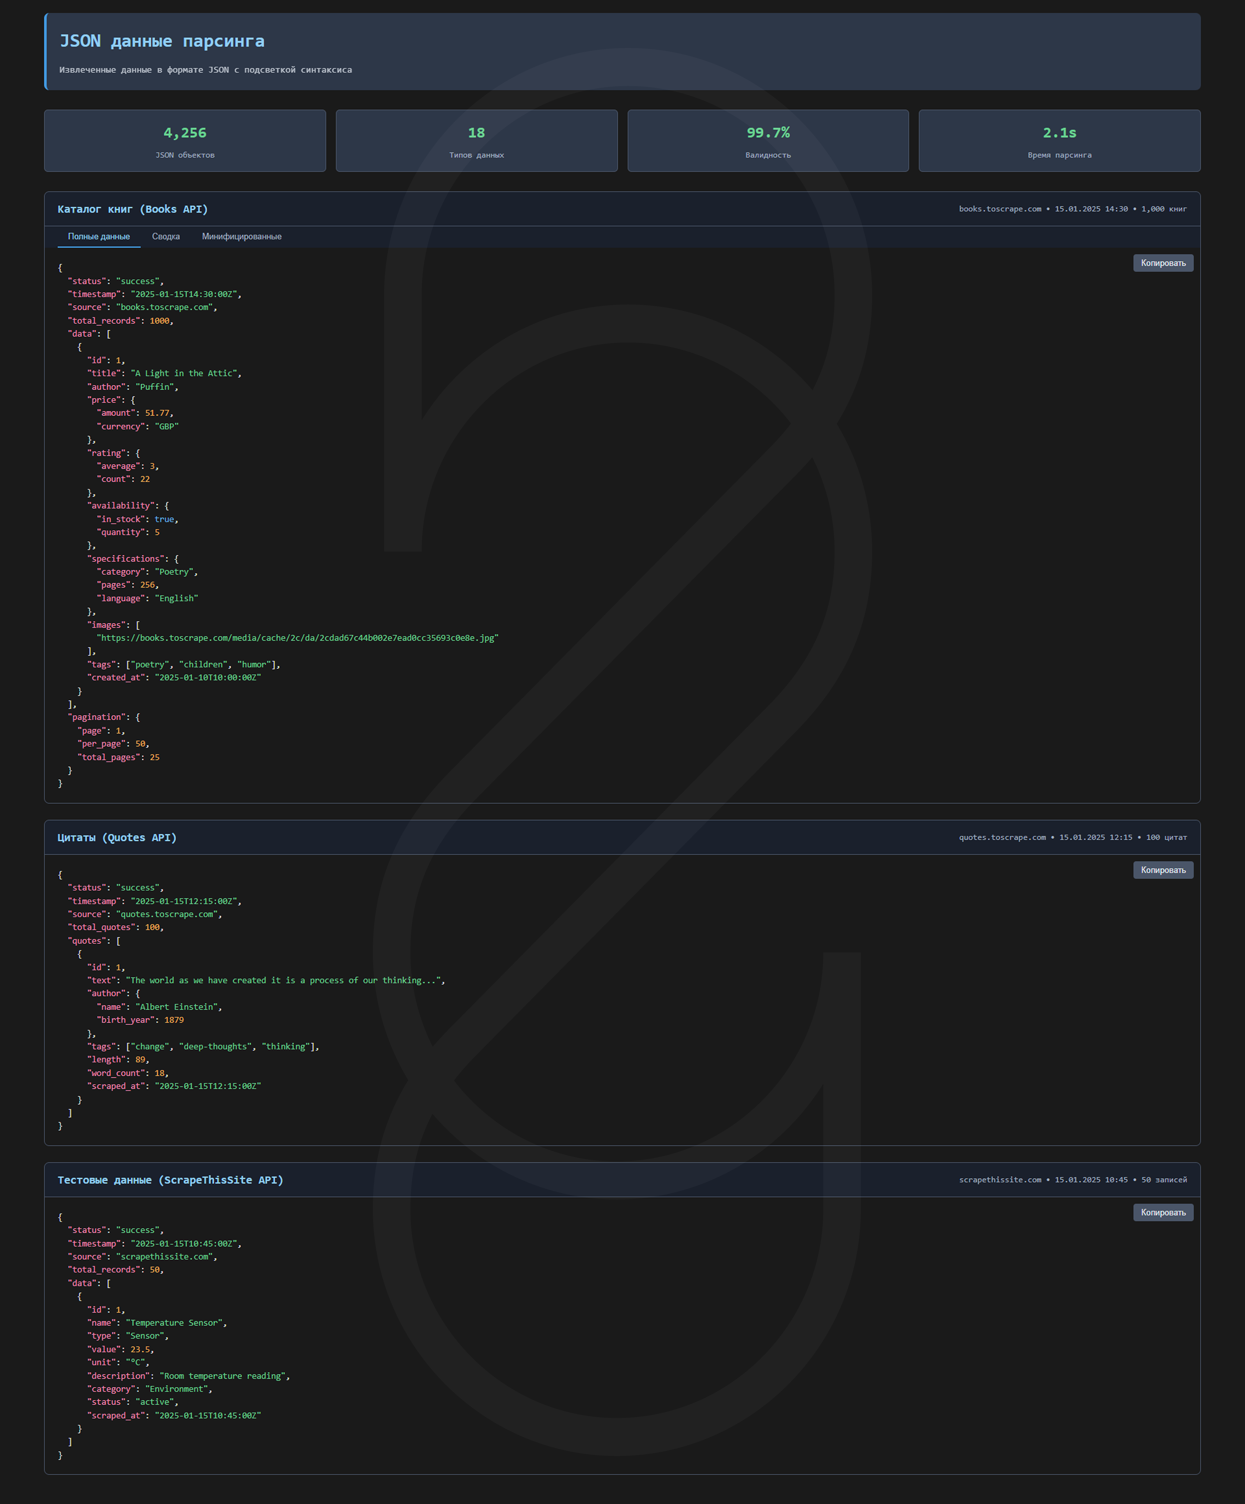Select the Полные данные tab
This screenshot has width=1245, height=1504.
[99, 236]
